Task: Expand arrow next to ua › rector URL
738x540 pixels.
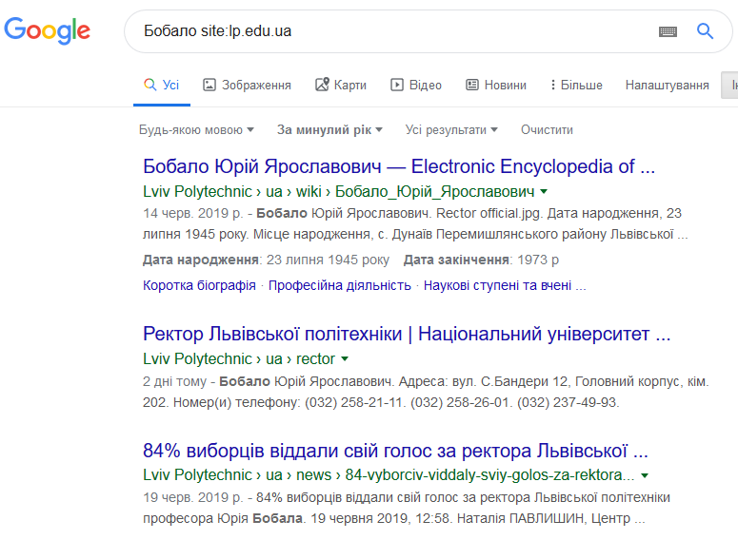Action: pos(345,359)
